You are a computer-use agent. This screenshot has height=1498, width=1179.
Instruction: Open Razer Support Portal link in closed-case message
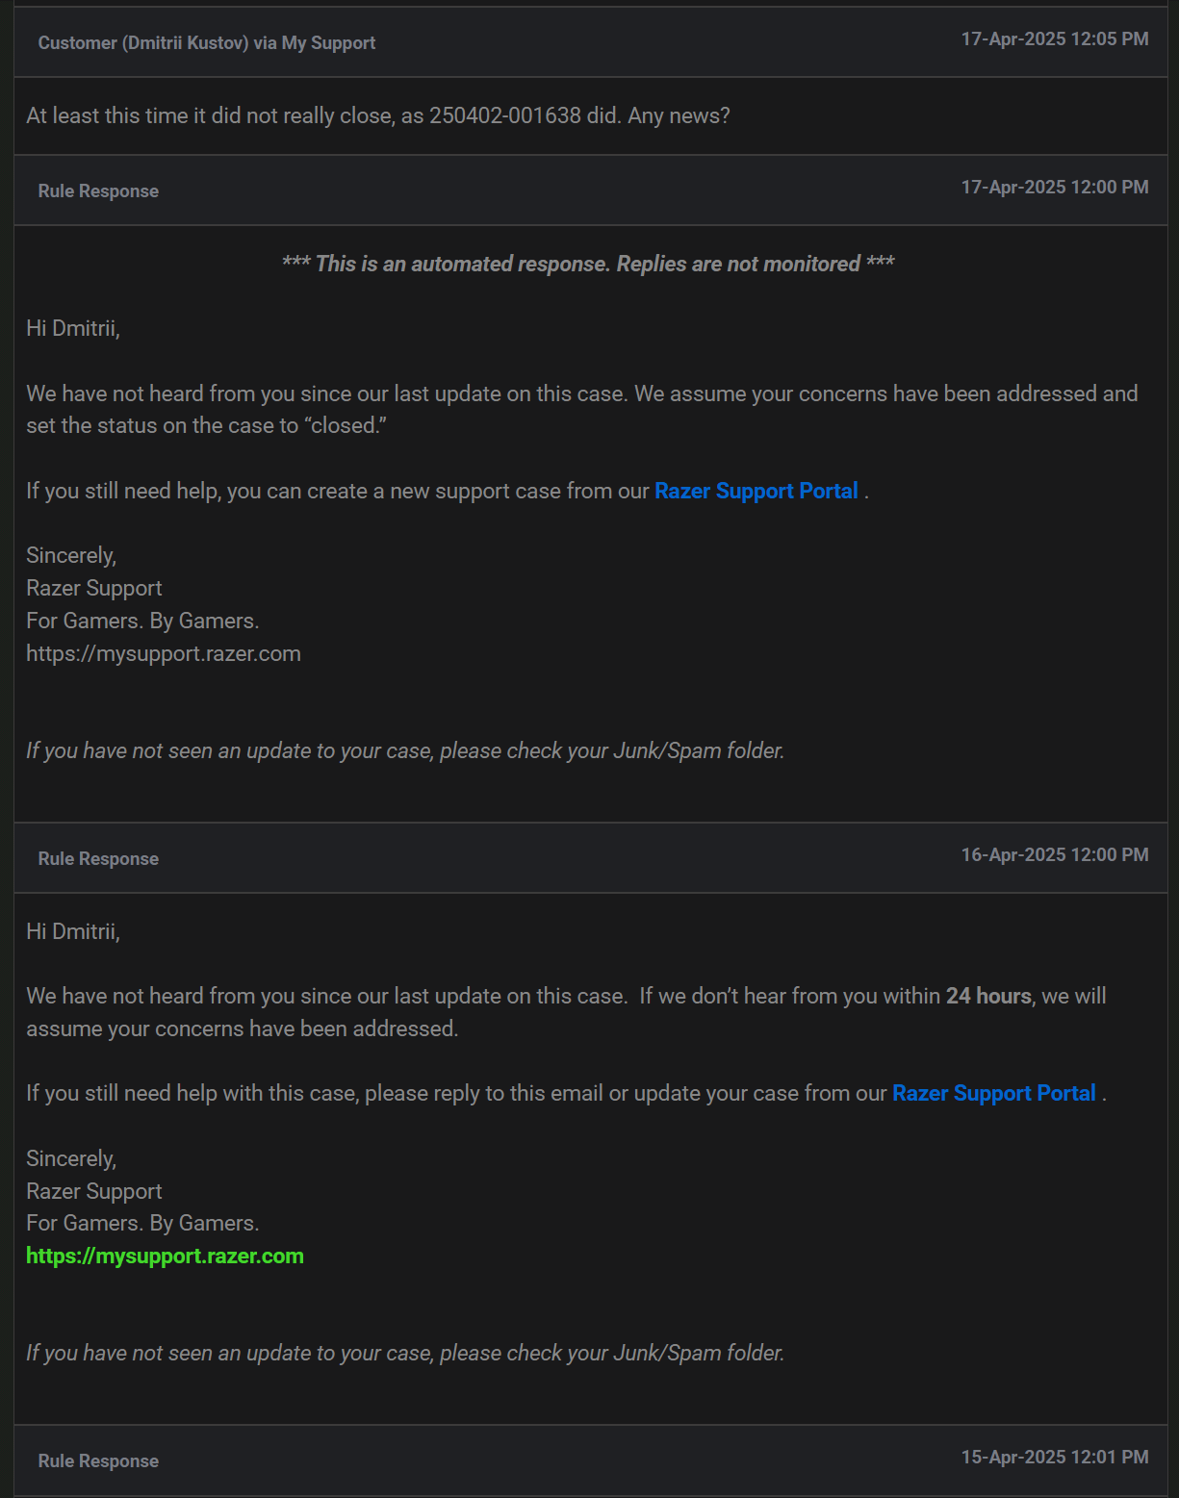coord(756,491)
